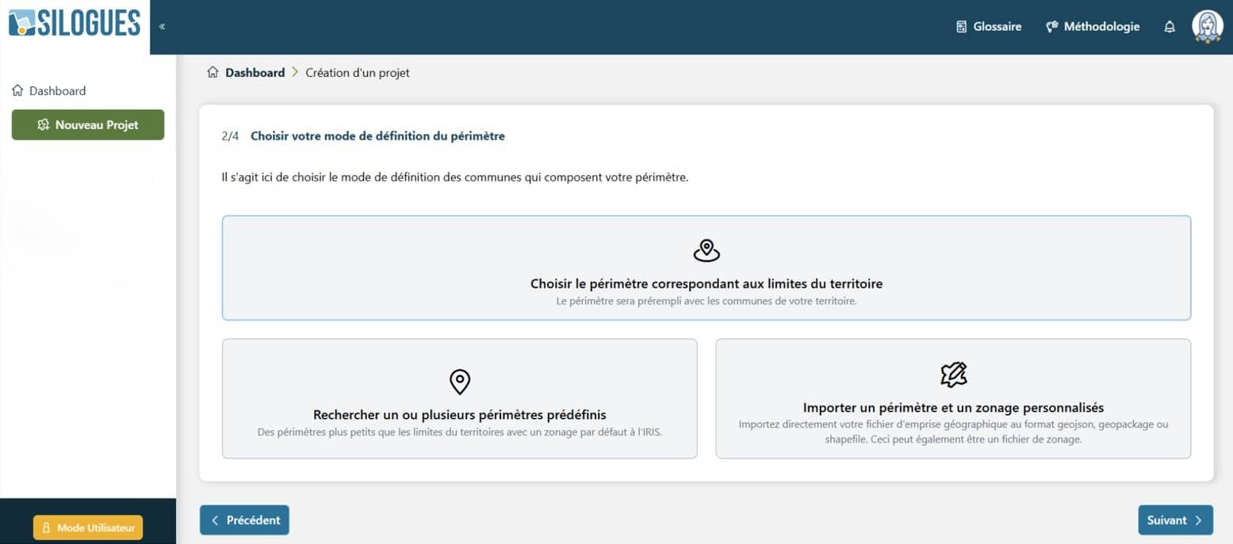This screenshot has width=1233, height=544.
Task: Open notifications bell
Action: (x=1169, y=27)
